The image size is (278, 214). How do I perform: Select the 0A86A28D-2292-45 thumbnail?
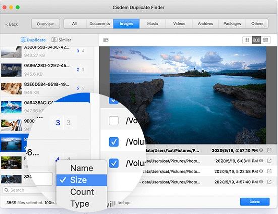click(11, 70)
